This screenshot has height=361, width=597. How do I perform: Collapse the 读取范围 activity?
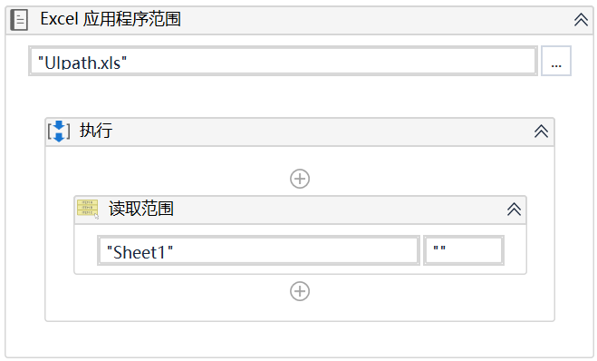pyautogui.click(x=514, y=209)
